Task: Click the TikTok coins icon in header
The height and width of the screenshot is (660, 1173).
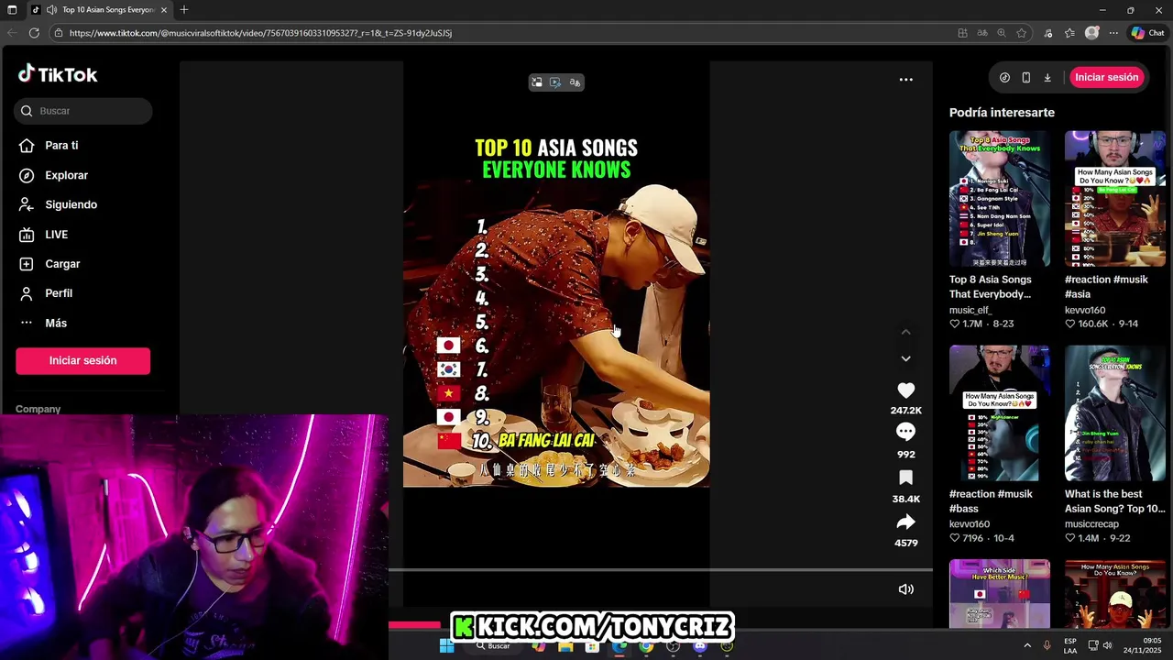Action: (x=1004, y=78)
